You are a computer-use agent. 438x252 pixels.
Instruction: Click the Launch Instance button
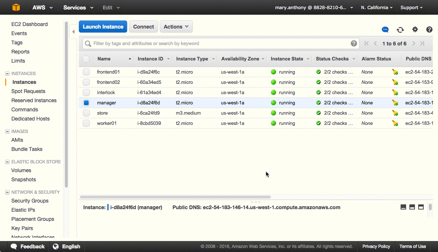tap(103, 27)
